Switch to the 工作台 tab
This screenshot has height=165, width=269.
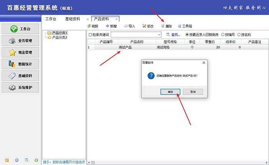pyautogui.click(x=51, y=19)
